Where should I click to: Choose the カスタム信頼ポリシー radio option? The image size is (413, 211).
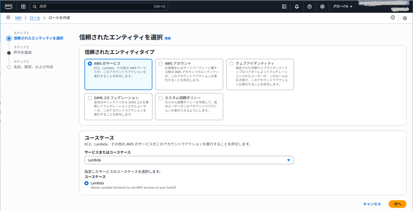[161, 98]
